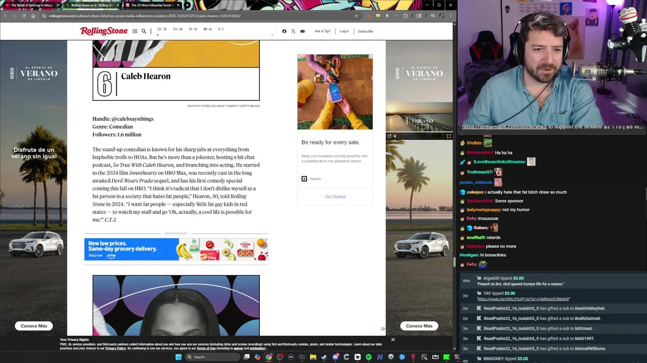Open Chrome from the taskbar

tap(268, 357)
